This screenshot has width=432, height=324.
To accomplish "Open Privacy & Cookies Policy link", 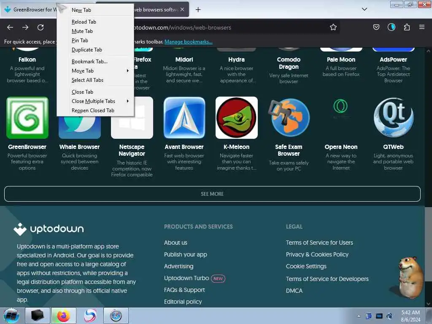I will coord(317,254).
